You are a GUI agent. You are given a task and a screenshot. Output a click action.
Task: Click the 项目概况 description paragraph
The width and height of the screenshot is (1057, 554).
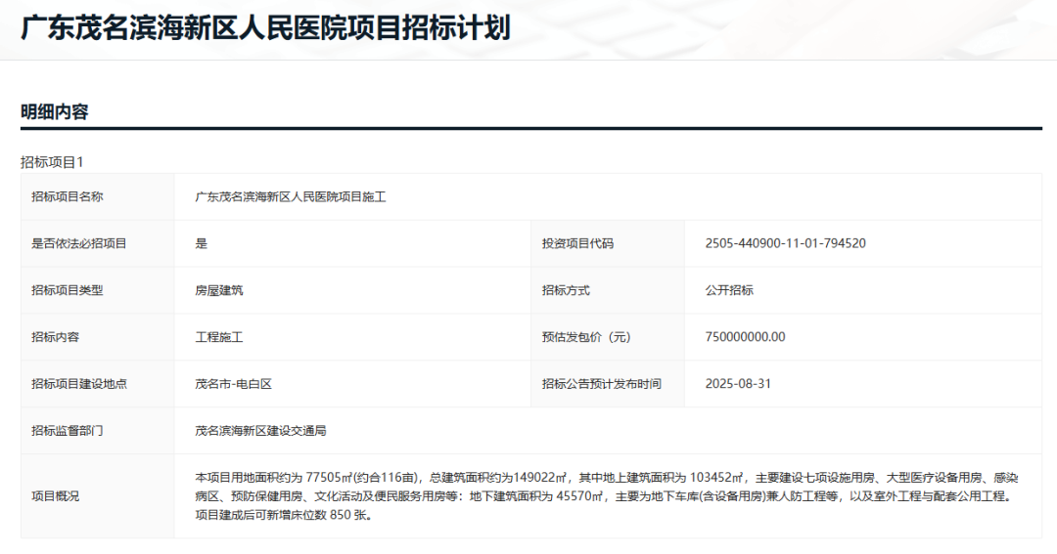607,496
